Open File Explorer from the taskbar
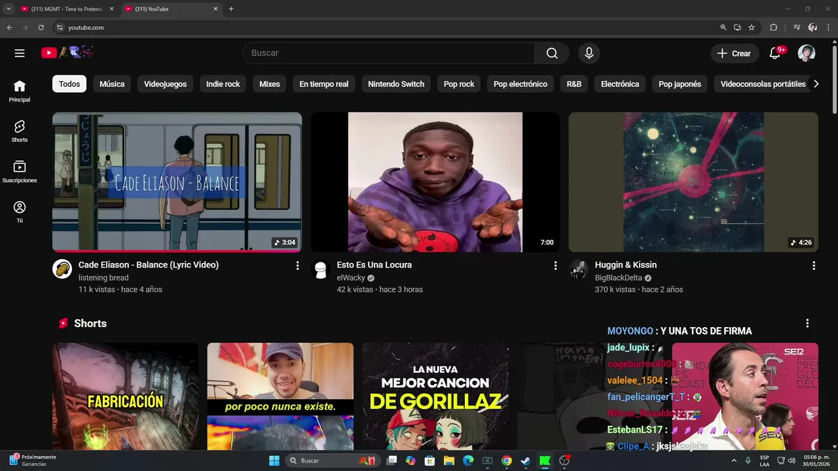 (449, 461)
